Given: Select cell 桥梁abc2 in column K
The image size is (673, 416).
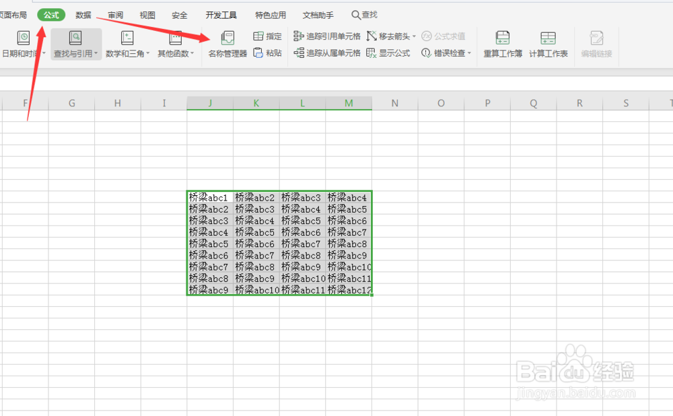Looking at the screenshot, I should point(256,197).
